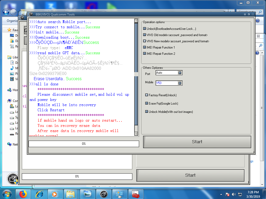Open Firefox from taskbar
Viewport: 266px width, 199px height.
(x=23, y=194)
